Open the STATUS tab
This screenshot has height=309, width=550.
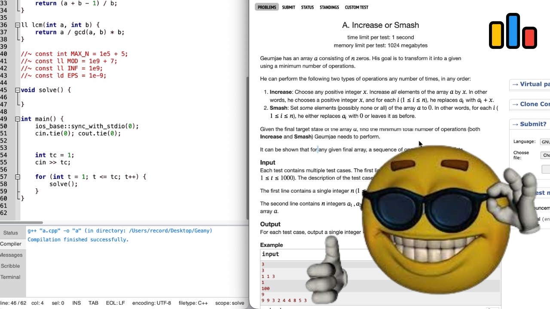(x=307, y=7)
